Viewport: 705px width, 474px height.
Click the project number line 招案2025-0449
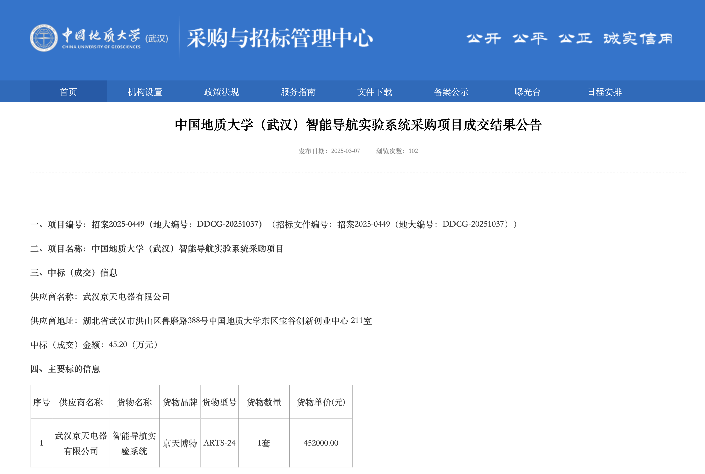(x=274, y=224)
